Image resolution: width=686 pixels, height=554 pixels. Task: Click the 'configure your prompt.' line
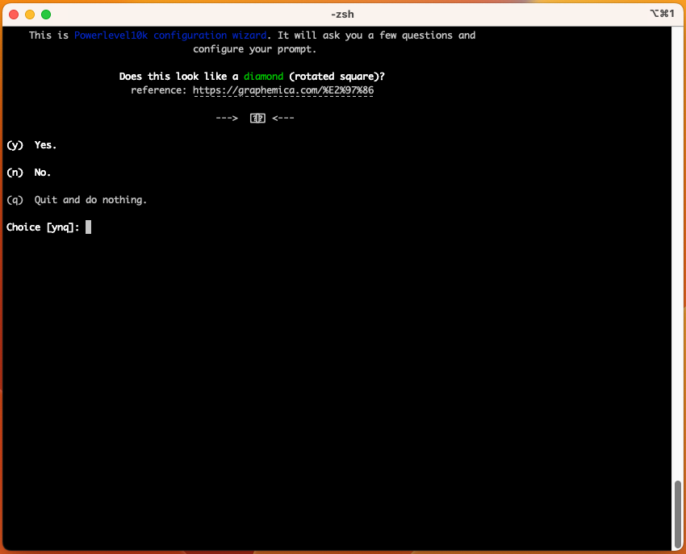(254, 49)
